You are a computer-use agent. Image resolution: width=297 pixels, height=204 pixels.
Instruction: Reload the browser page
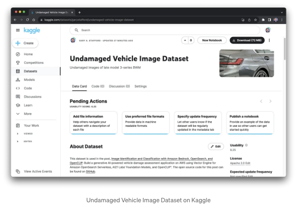pyautogui.click(x=28, y=20)
